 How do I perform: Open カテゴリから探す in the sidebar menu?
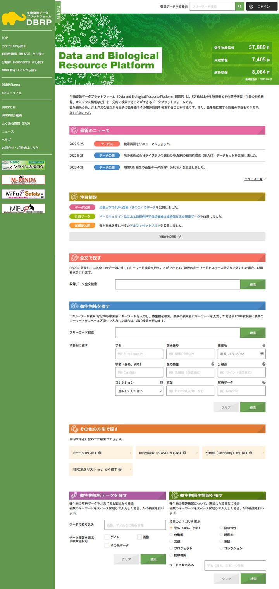click(14, 46)
